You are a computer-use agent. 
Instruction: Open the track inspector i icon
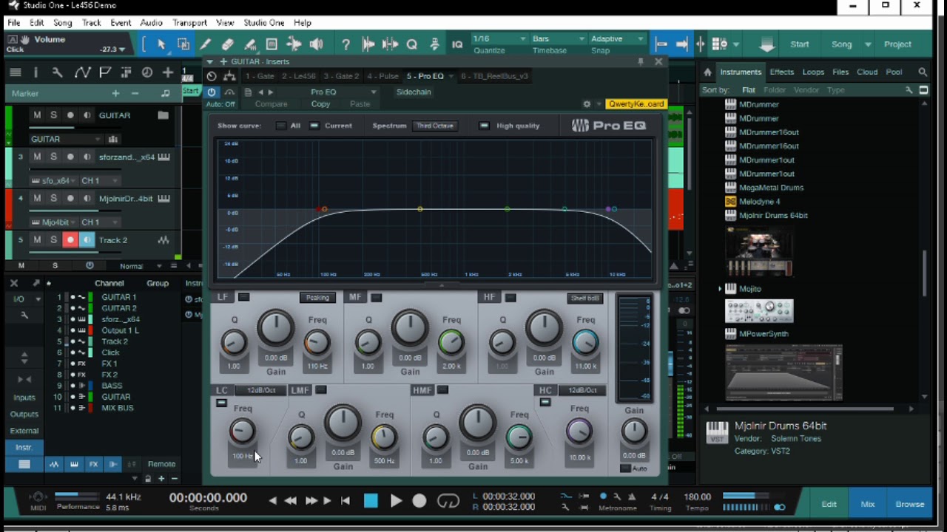[x=36, y=72]
